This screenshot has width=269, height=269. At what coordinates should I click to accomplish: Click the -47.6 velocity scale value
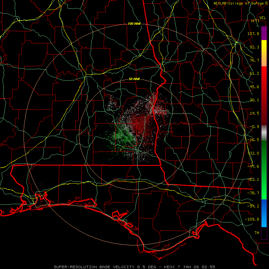pyautogui.click(x=253, y=166)
